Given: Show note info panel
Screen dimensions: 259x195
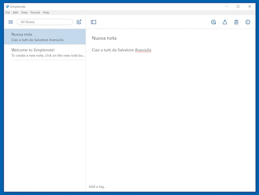Looking at the screenshot, I should pos(248,22).
